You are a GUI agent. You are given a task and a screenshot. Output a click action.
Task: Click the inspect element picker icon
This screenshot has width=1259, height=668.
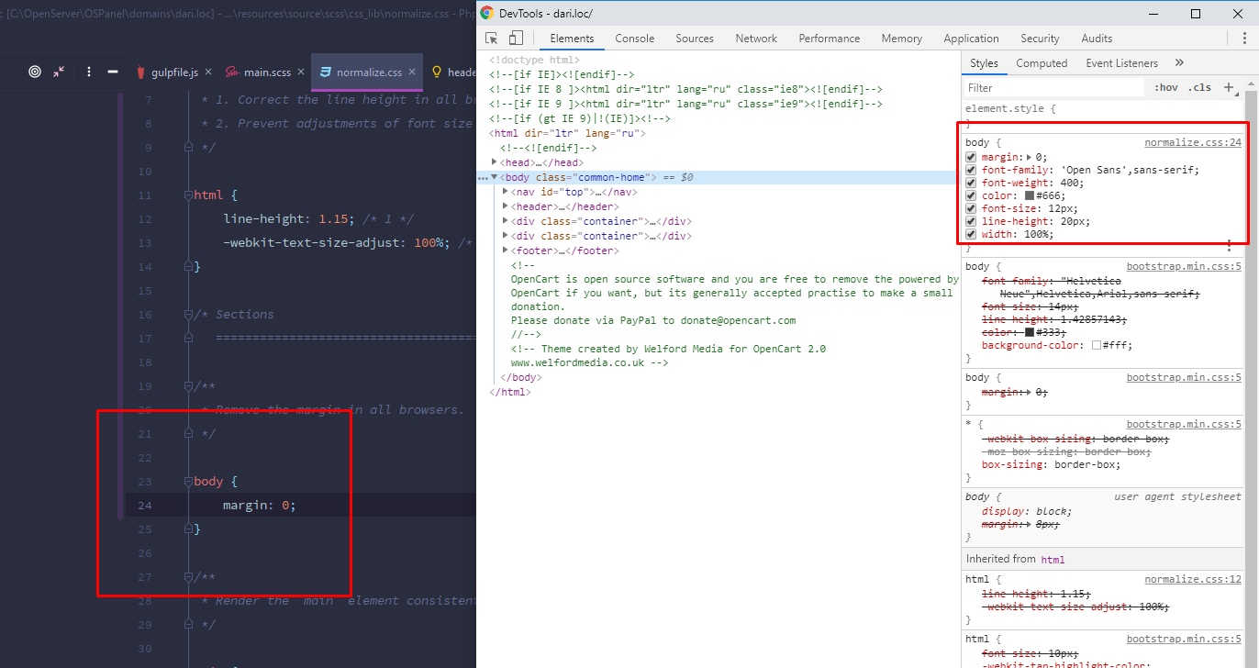492,39
